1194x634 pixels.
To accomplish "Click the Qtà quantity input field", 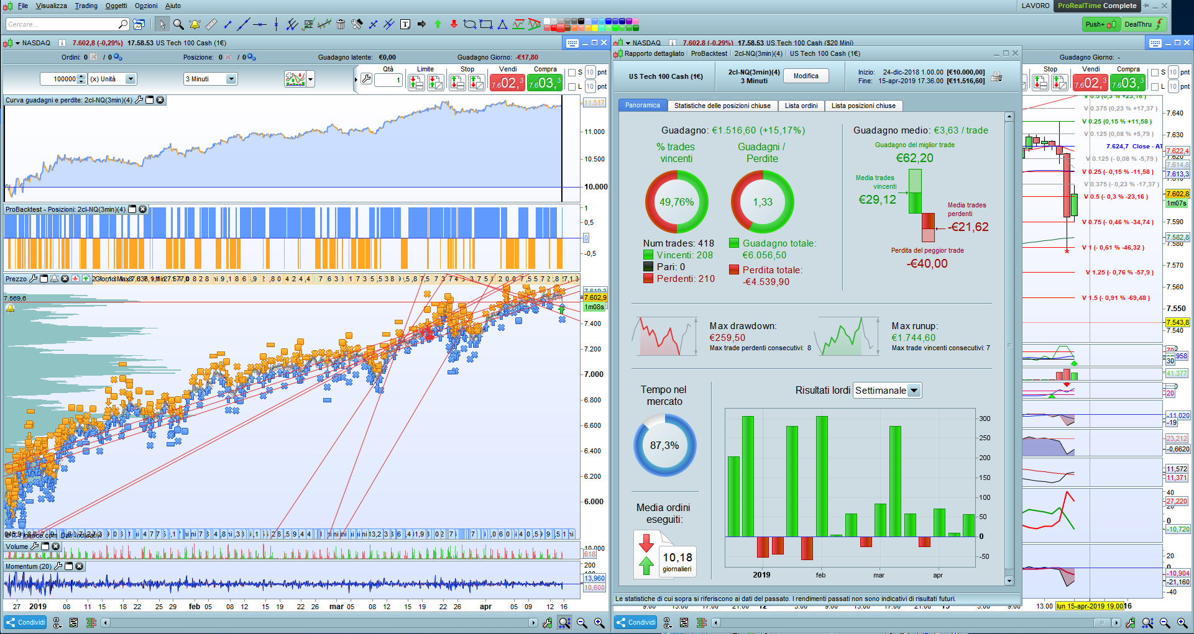I will point(388,80).
